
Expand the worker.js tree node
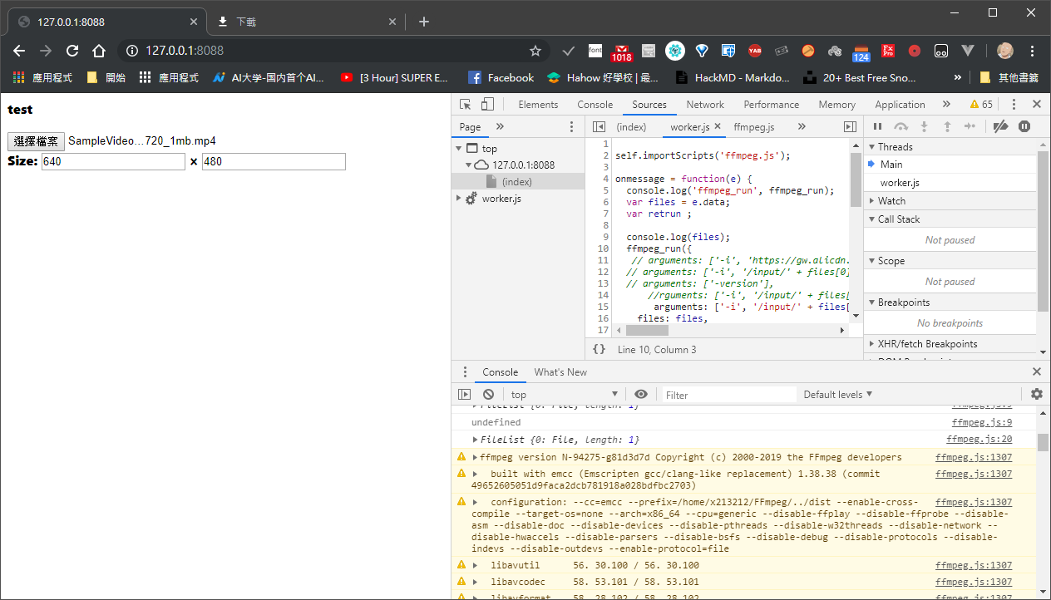(x=459, y=199)
